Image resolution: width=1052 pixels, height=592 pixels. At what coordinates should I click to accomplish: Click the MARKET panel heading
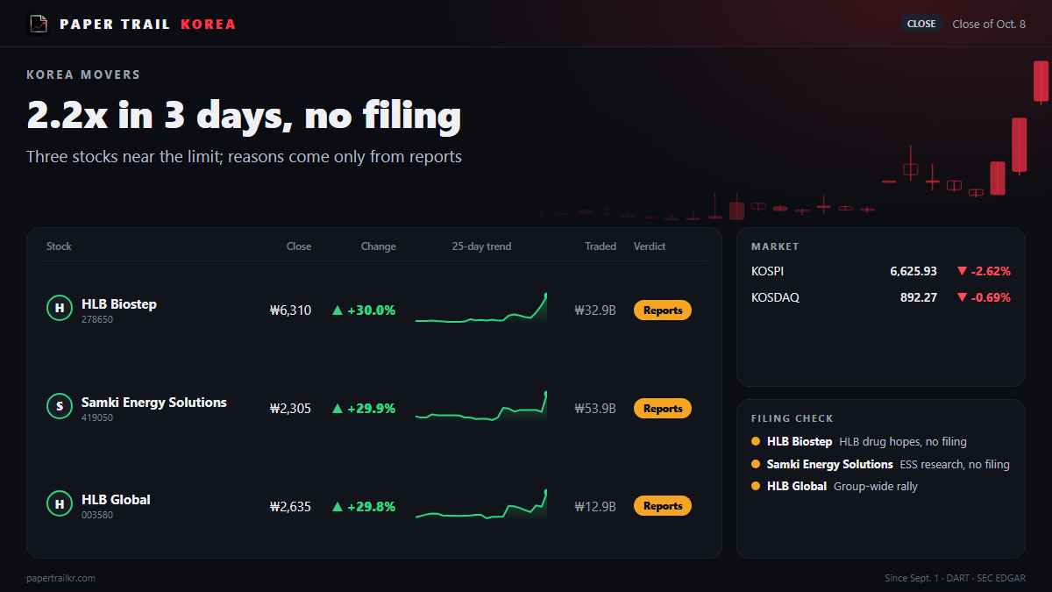pos(775,246)
